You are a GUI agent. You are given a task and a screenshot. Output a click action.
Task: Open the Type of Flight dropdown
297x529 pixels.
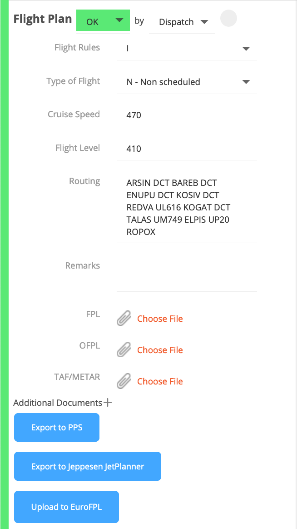pyautogui.click(x=245, y=82)
